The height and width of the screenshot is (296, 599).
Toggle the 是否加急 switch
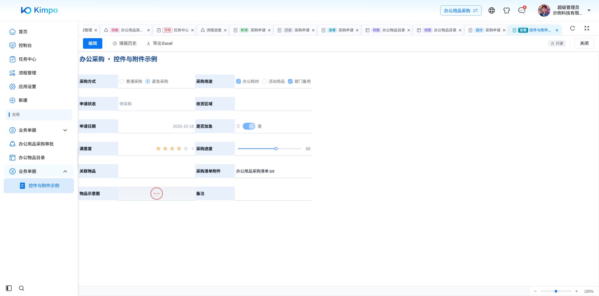tap(249, 126)
